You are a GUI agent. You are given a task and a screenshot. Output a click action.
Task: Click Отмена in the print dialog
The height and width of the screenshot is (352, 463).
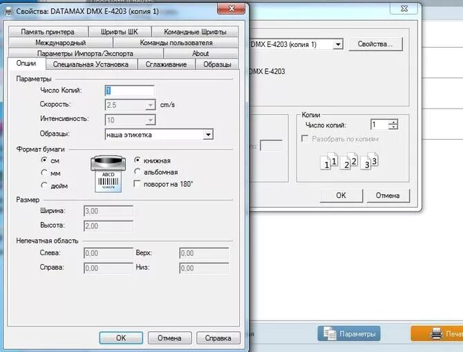tap(388, 195)
